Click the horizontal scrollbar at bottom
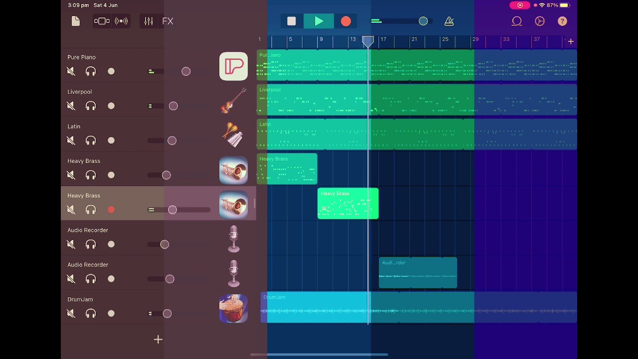 coord(319,355)
